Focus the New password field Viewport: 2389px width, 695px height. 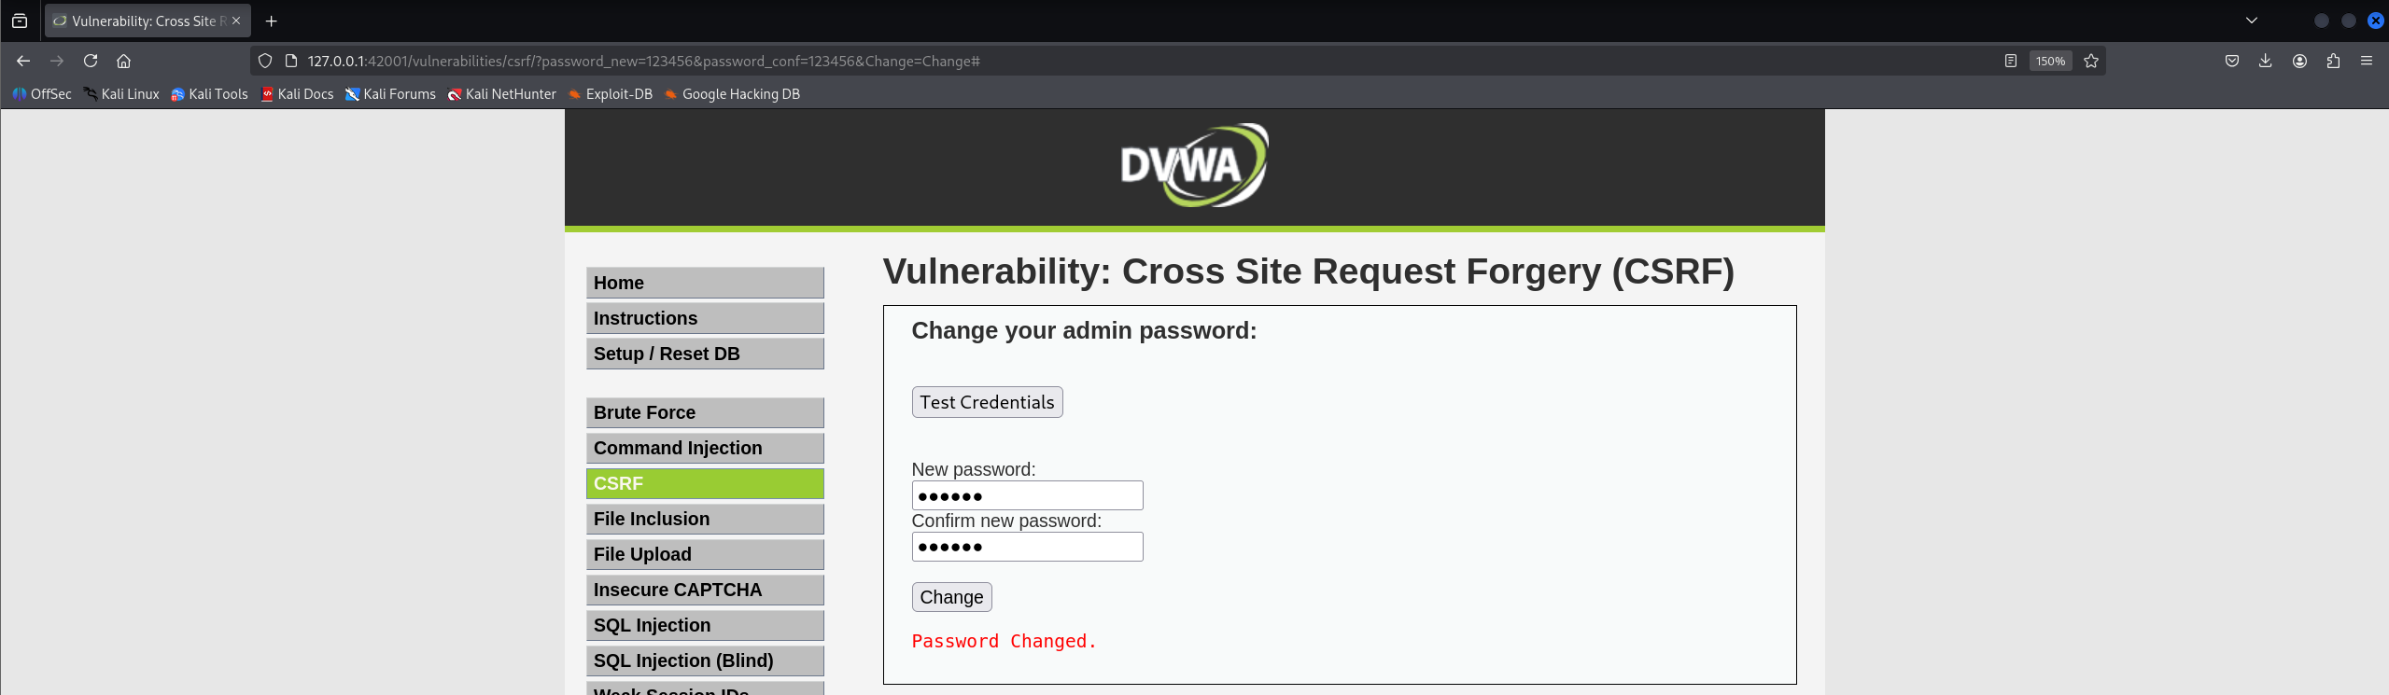(1027, 495)
